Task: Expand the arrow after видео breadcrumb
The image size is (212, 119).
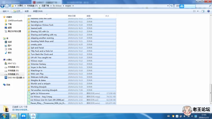Action: click(73, 6)
